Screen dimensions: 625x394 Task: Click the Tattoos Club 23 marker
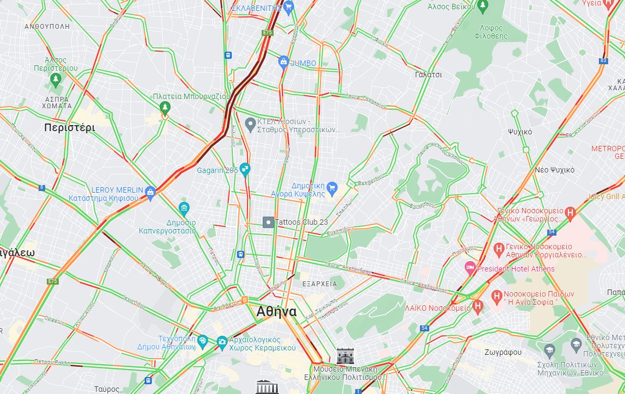tap(268, 222)
